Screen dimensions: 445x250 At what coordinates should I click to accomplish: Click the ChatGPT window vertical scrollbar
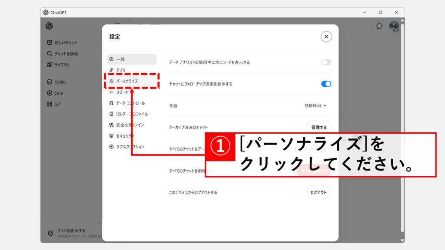pos(402,128)
